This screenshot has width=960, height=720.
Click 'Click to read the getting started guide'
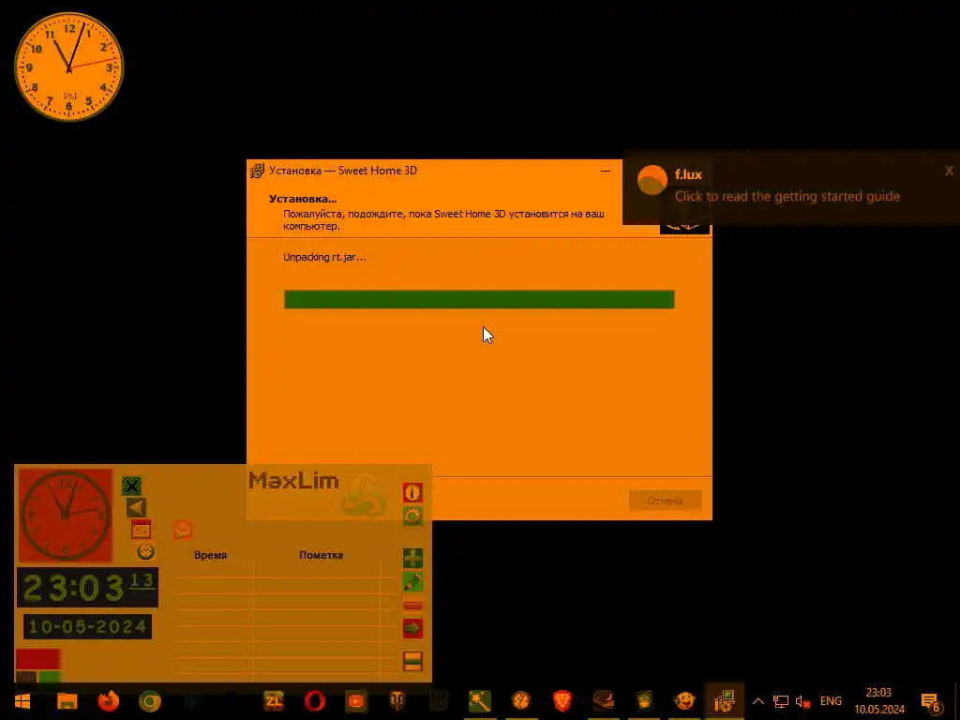click(787, 197)
